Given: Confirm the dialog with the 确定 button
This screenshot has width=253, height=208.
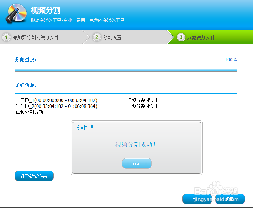Looking at the screenshot, I should [137, 163].
